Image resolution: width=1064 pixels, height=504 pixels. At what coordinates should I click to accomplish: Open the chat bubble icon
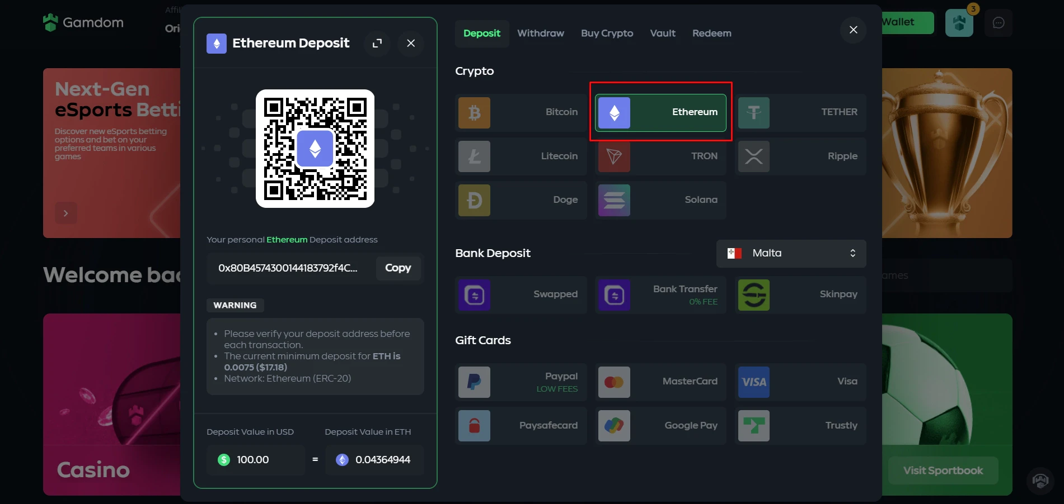click(x=999, y=23)
